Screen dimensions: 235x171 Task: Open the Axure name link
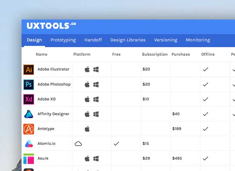[x=43, y=158]
